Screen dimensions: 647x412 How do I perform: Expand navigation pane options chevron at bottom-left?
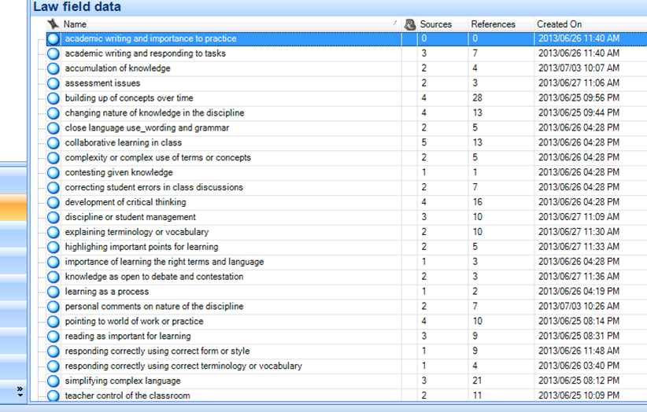(20, 391)
